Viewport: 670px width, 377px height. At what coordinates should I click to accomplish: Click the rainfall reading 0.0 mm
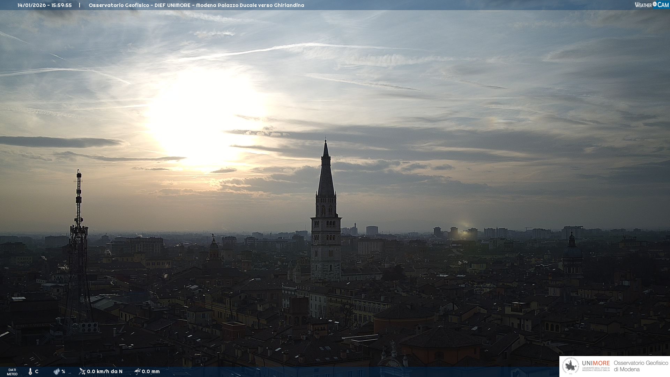(x=151, y=371)
